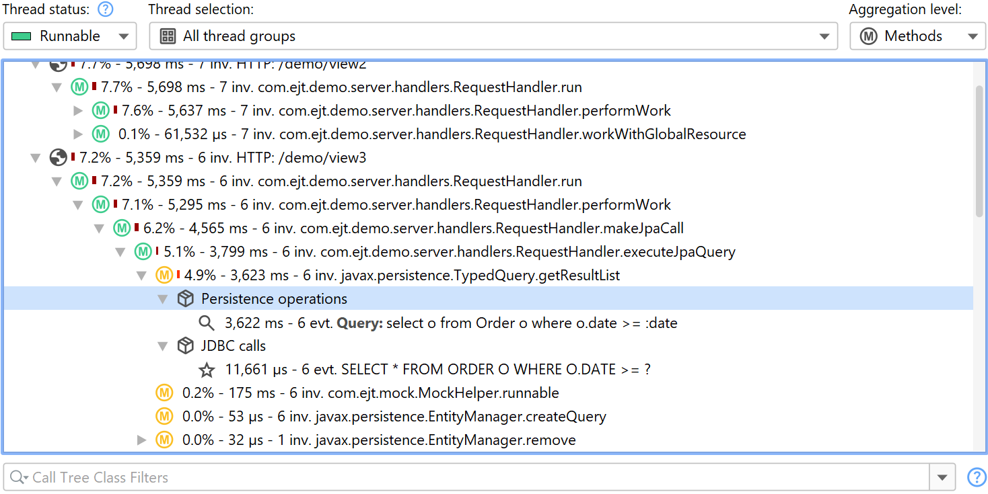Click the Persistence operations package icon
The image size is (988, 494).
[185, 299]
